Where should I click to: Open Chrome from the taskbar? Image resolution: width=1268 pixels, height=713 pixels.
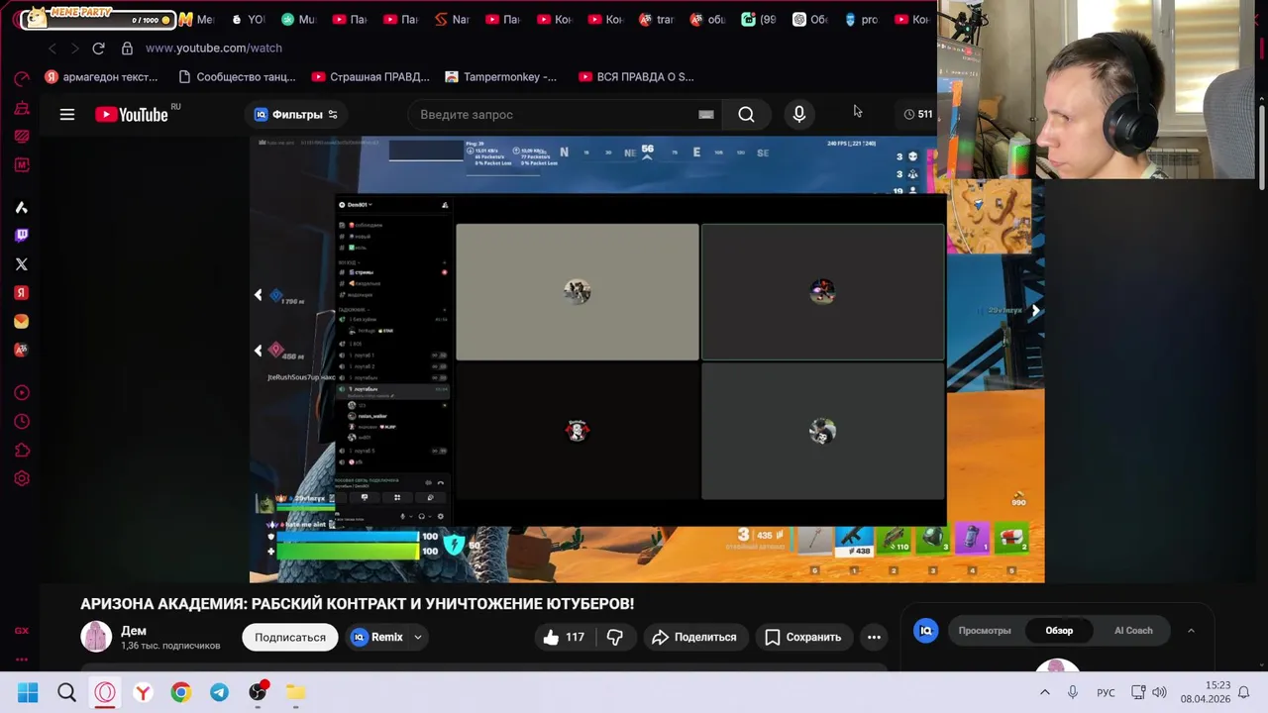click(180, 693)
